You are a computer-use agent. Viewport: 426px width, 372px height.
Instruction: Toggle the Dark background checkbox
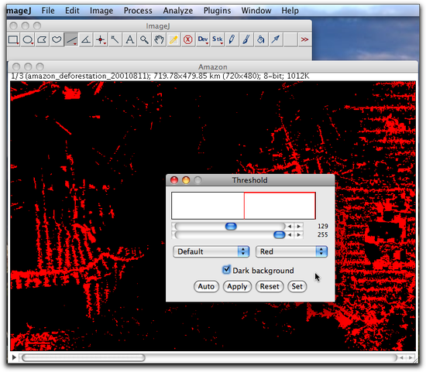click(x=226, y=270)
